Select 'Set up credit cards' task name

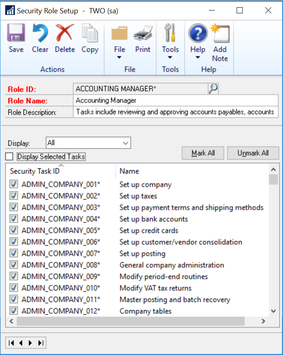[149, 231]
